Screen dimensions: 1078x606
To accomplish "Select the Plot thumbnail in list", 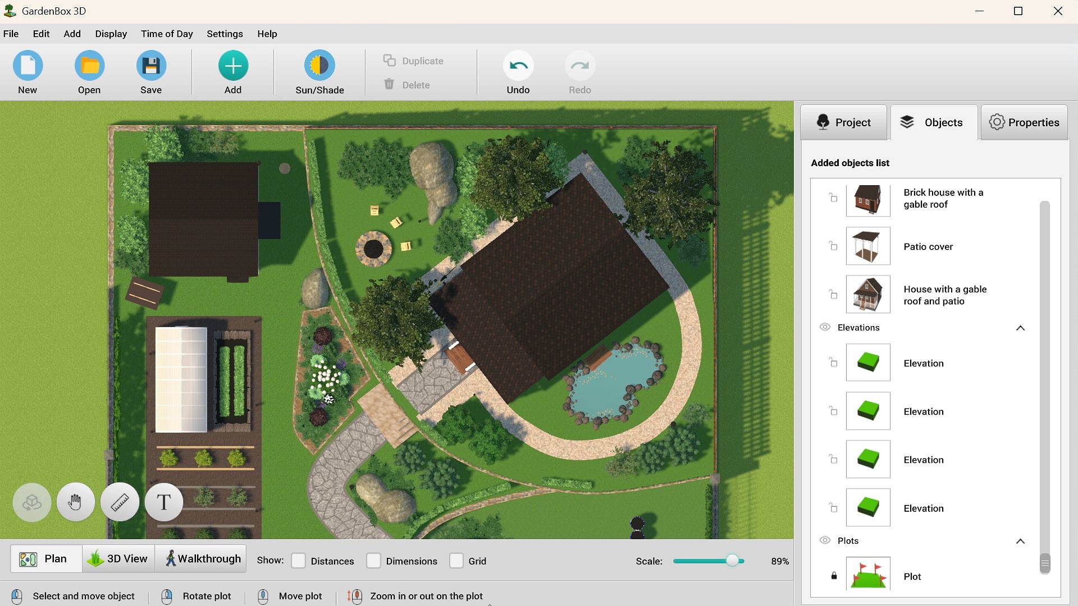I will [x=868, y=573].
